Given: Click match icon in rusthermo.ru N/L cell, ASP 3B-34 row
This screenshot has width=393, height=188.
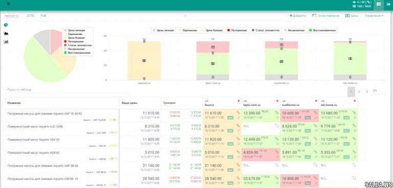Looking at the screenshot, I should coord(315,165).
